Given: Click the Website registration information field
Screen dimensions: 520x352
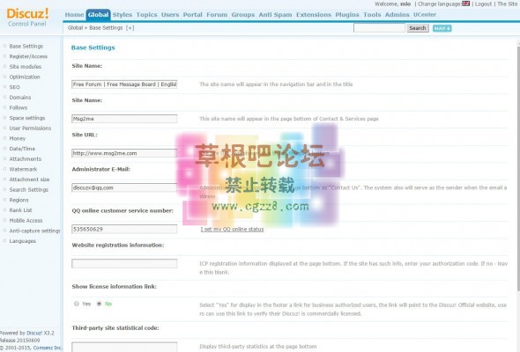Looking at the screenshot, I should 124,264.
